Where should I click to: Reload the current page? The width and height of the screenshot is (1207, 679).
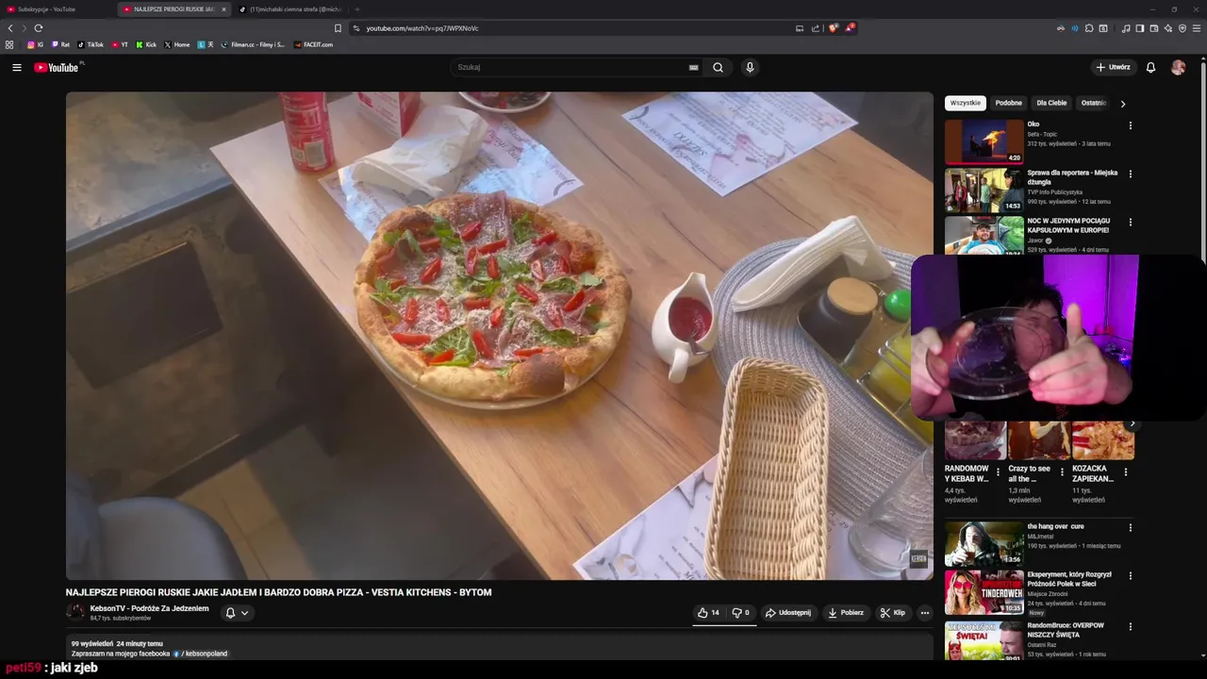click(39, 28)
